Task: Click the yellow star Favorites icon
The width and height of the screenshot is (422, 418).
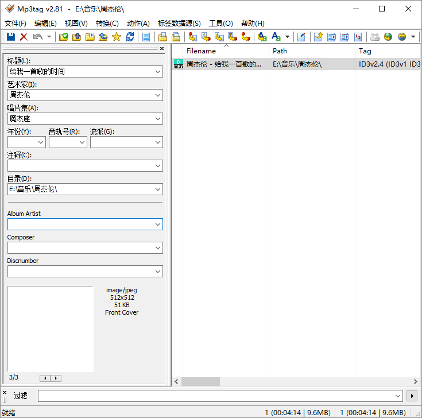Action: 117,37
